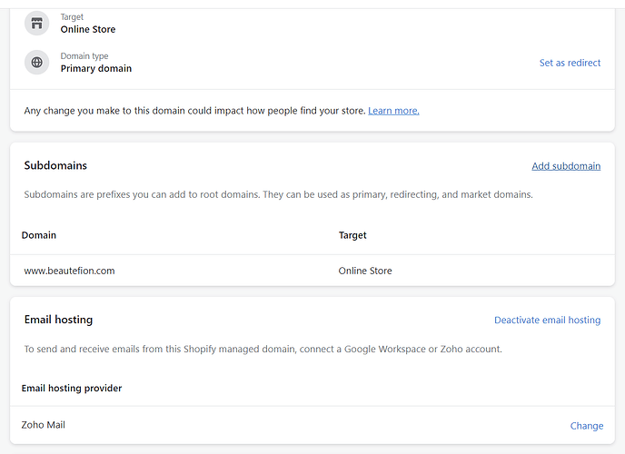Viewport: 625px width, 454px height.
Task: Click Online Store target in subdomain row
Action: point(365,271)
